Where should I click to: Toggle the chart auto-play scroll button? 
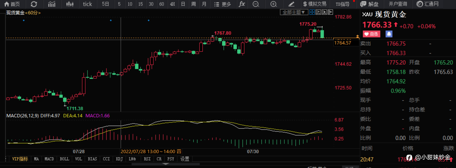coord(324,12)
